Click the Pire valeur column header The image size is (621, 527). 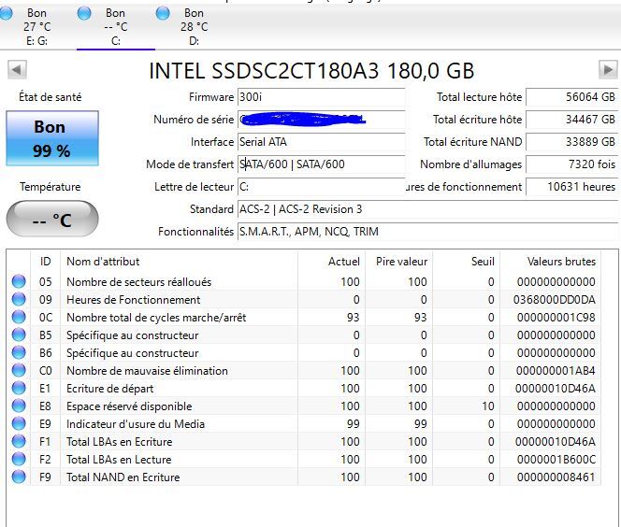click(398, 262)
